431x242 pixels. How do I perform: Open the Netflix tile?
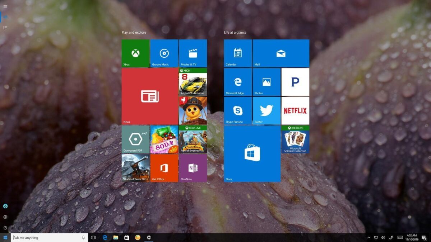point(295,110)
